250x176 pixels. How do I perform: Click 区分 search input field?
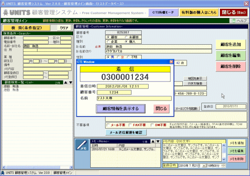66,38
